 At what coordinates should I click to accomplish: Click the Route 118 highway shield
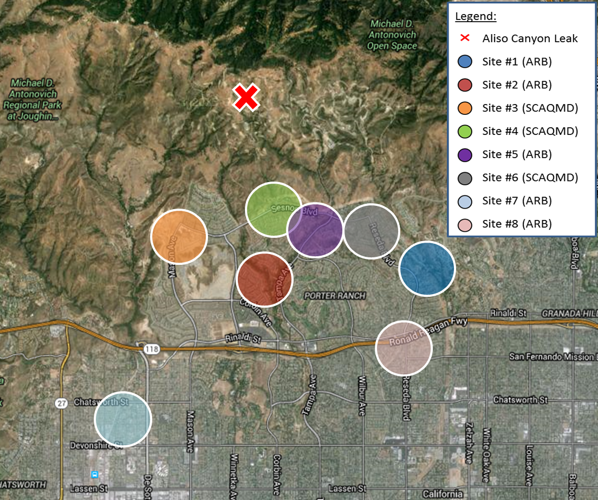pyautogui.click(x=152, y=348)
